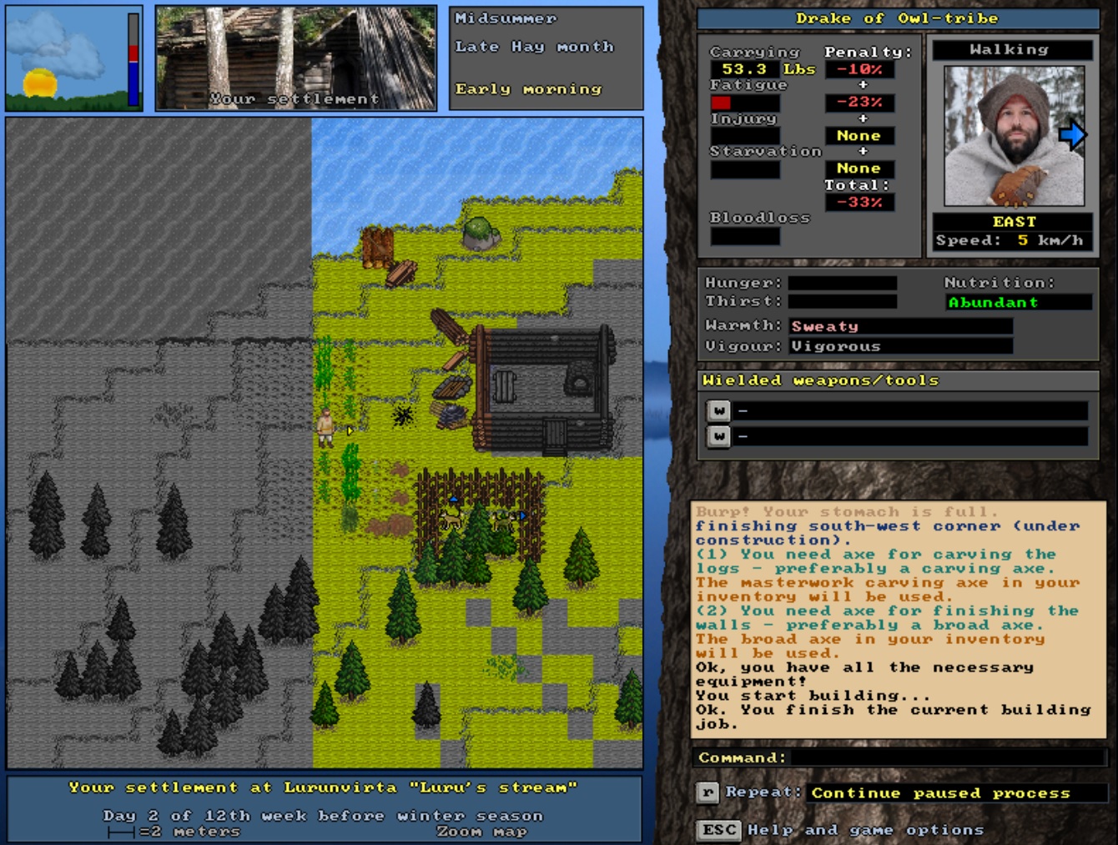Click the sun and clouds weather icon
The width and height of the screenshot is (1118, 845).
tap(67, 58)
